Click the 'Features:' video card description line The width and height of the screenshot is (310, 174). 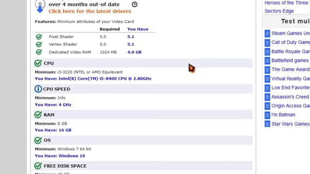coord(84,21)
